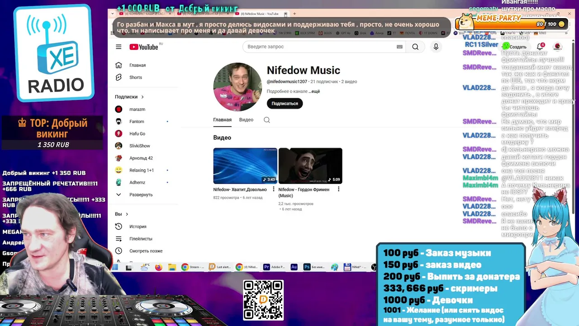The width and height of the screenshot is (579, 326).
Task: Open the Windows Start menu
Action: (115, 267)
